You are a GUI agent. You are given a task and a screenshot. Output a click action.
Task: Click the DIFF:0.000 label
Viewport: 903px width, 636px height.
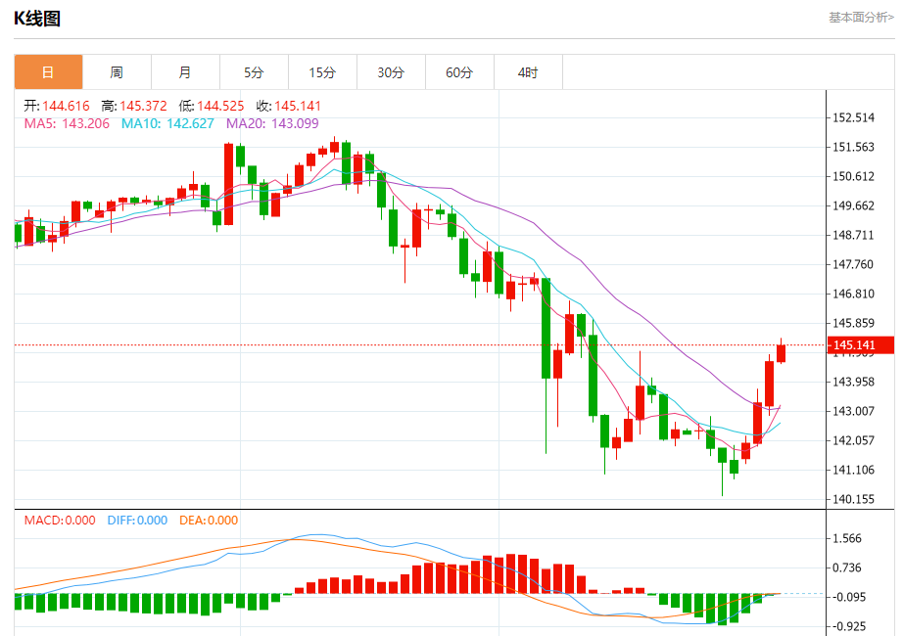(x=138, y=521)
